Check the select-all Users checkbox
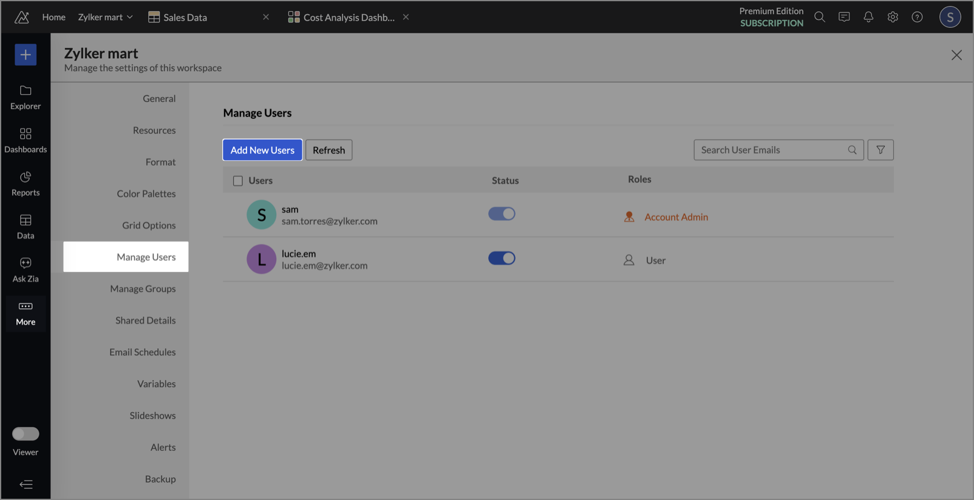974x500 pixels. [x=238, y=181]
